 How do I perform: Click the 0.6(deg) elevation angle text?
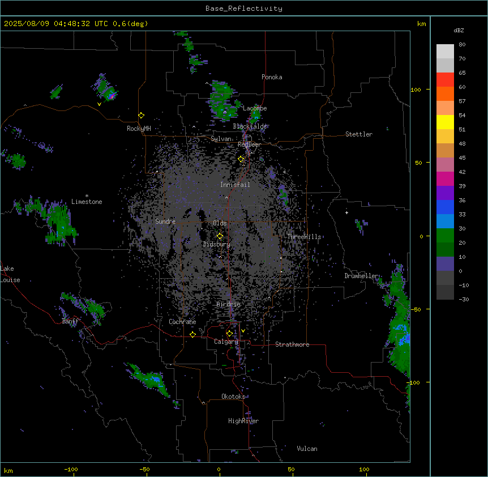pyautogui.click(x=130, y=24)
